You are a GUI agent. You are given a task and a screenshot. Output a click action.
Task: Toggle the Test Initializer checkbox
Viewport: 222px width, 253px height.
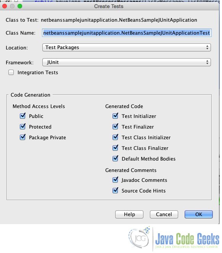115,116
